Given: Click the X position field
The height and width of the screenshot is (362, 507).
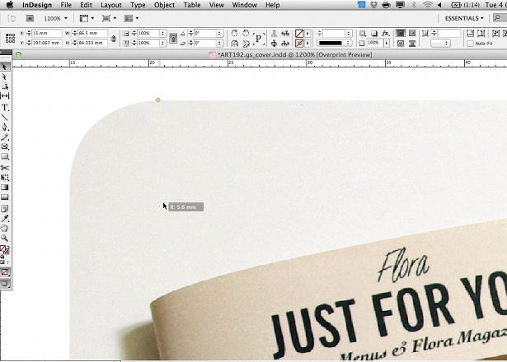Looking at the screenshot, I should tap(47, 33).
